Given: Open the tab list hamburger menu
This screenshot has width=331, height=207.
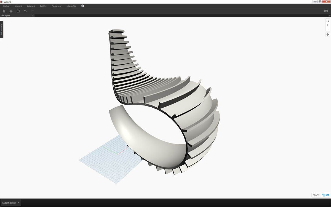Looking at the screenshot, I should pos(329,15).
